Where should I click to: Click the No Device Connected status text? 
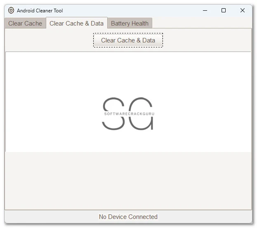(128, 217)
